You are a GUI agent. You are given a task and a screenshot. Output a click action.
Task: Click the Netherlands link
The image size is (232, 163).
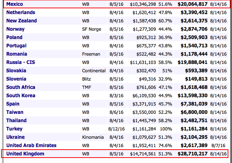click(x=20, y=12)
